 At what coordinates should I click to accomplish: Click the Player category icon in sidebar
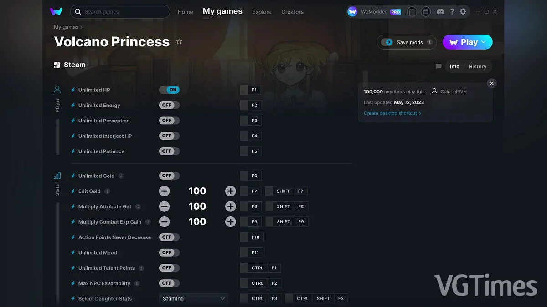pos(57,89)
